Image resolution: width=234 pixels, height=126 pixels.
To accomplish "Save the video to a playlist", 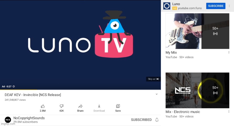I will tap(118, 108).
